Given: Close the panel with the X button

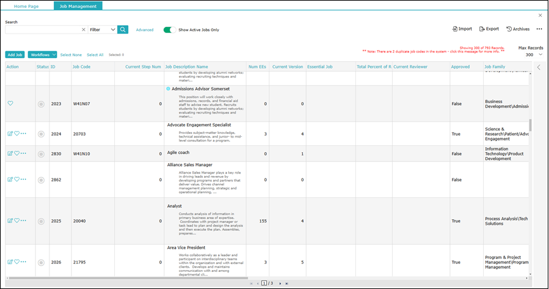Looking at the screenshot, I should 540,15.
